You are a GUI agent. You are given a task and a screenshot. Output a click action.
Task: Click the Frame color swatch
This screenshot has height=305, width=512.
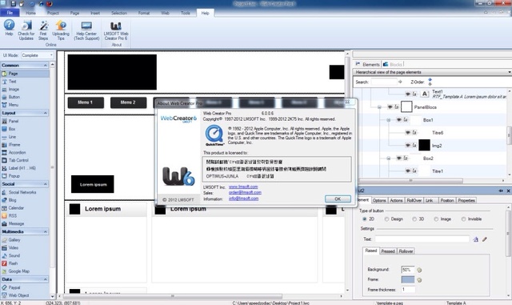click(408, 279)
